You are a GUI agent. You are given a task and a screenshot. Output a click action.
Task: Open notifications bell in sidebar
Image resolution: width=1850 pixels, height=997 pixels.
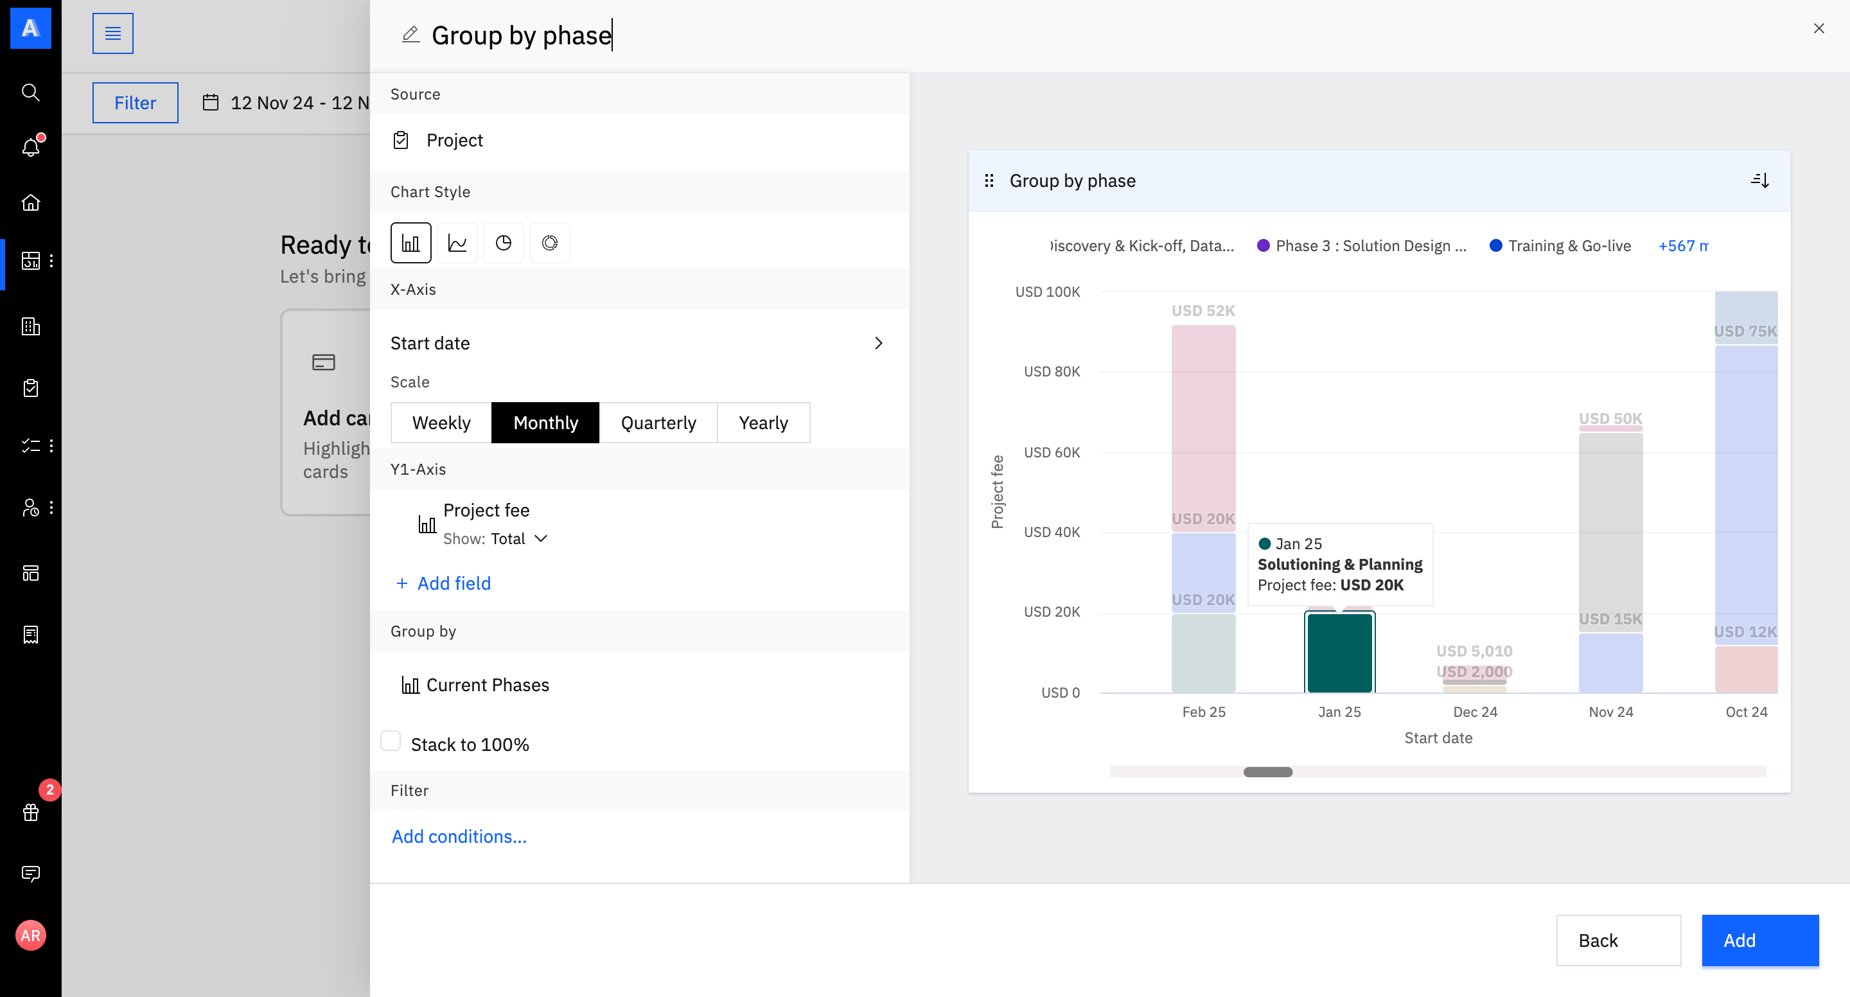(x=30, y=147)
